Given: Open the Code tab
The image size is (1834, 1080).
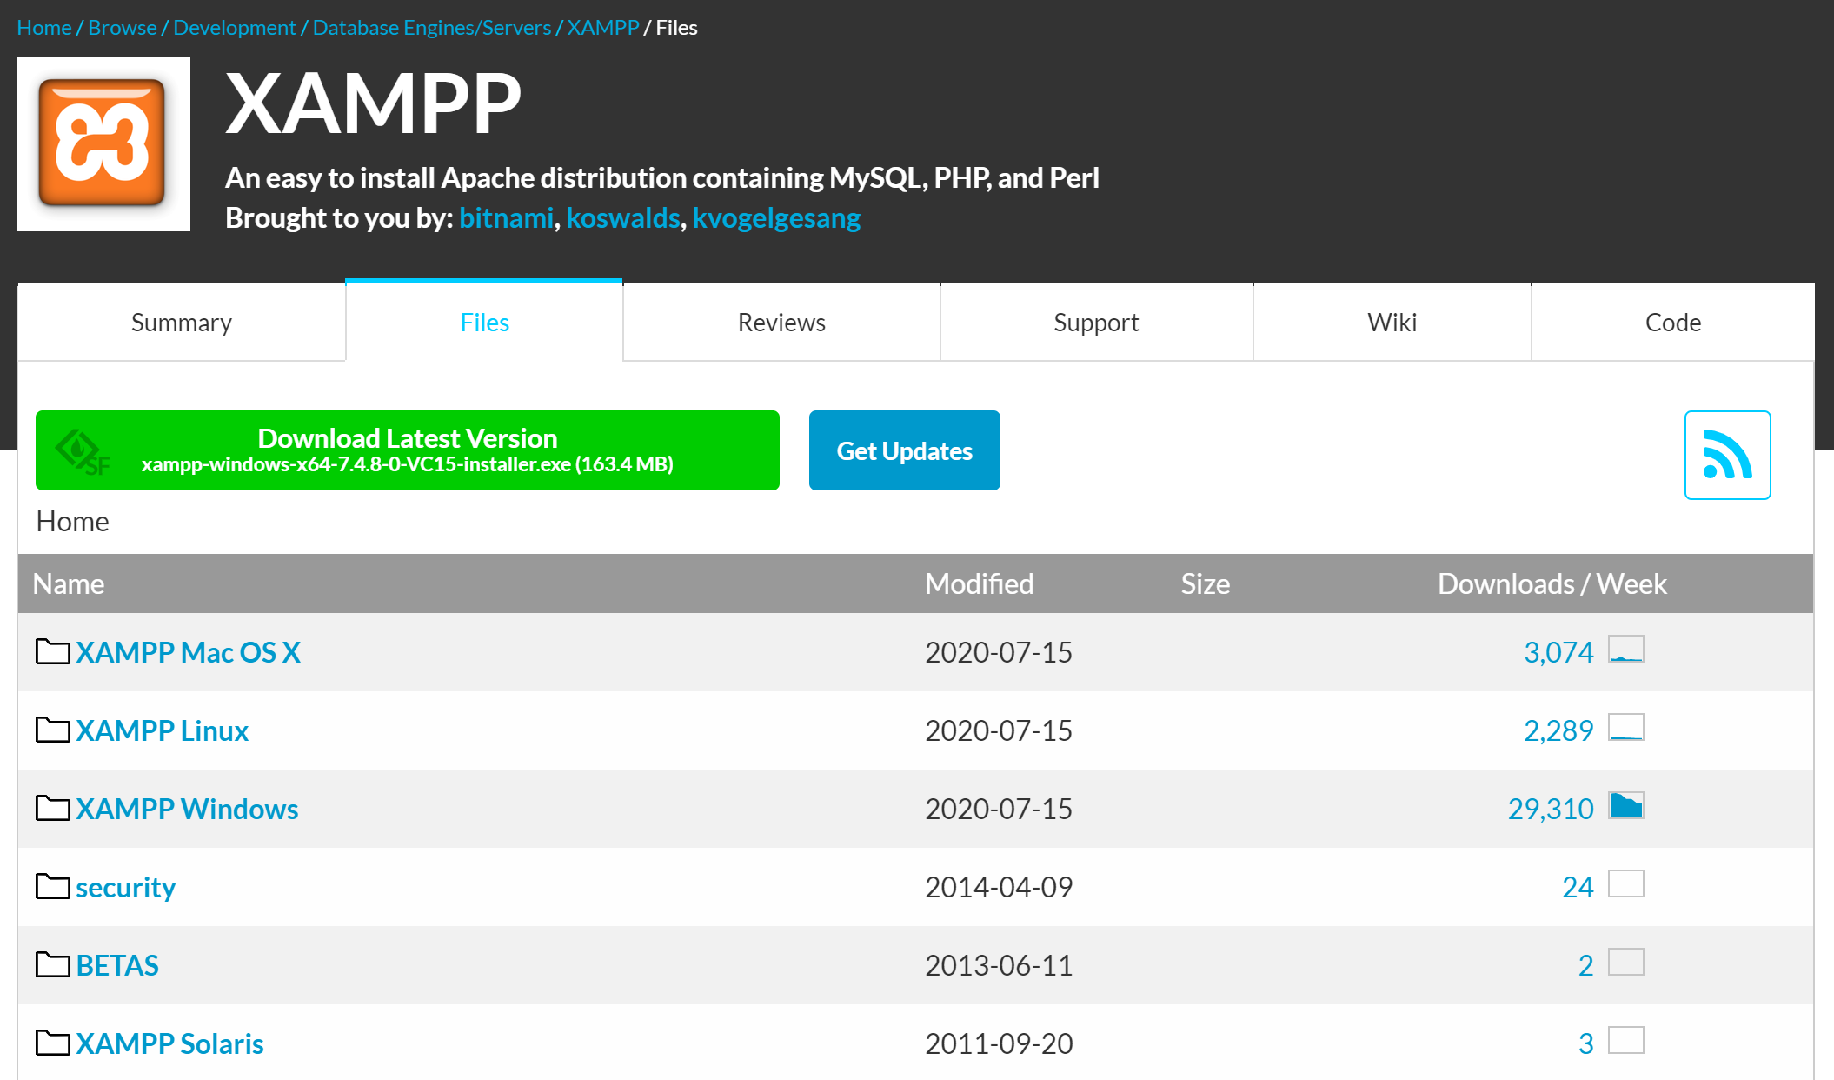Looking at the screenshot, I should coord(1672,323).
